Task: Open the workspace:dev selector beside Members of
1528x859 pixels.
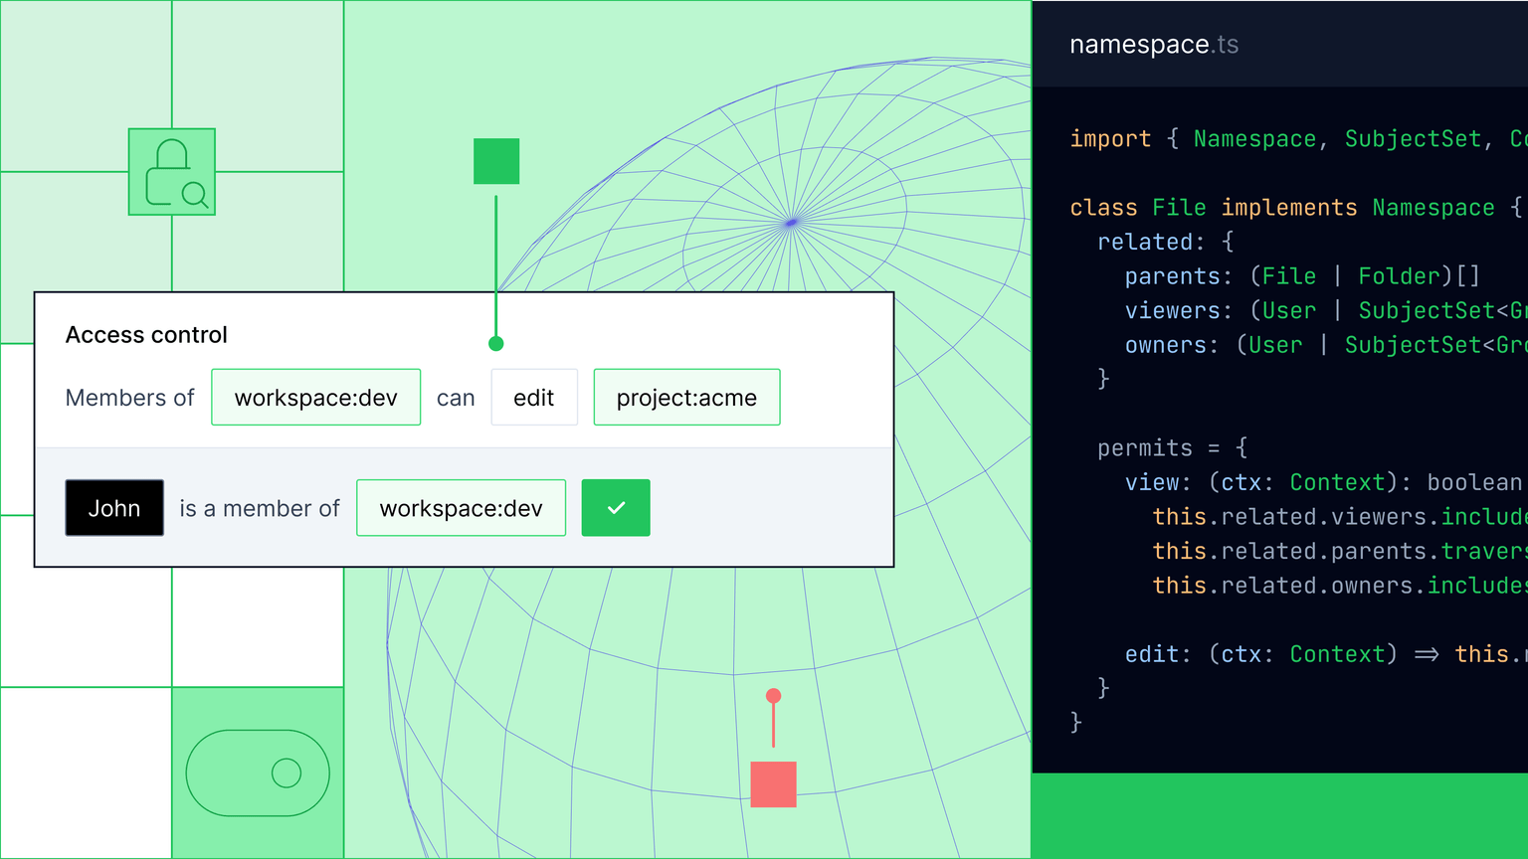Action: pos(315,398)
